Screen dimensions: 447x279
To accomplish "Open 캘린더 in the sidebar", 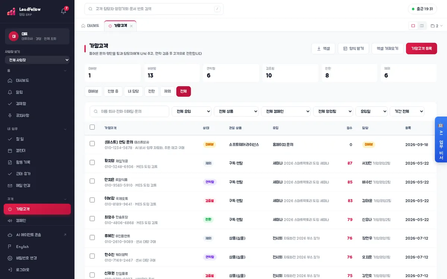I will [x=37, y=151].
